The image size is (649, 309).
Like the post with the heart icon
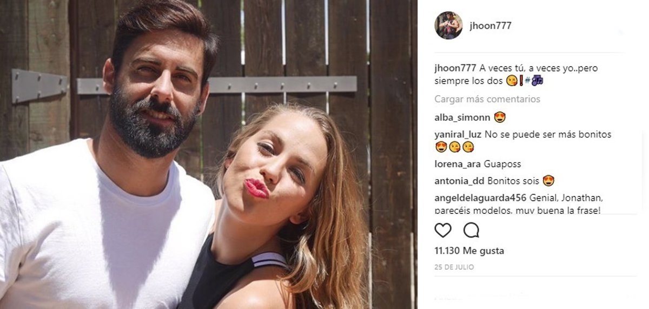(x=443, y=231)
